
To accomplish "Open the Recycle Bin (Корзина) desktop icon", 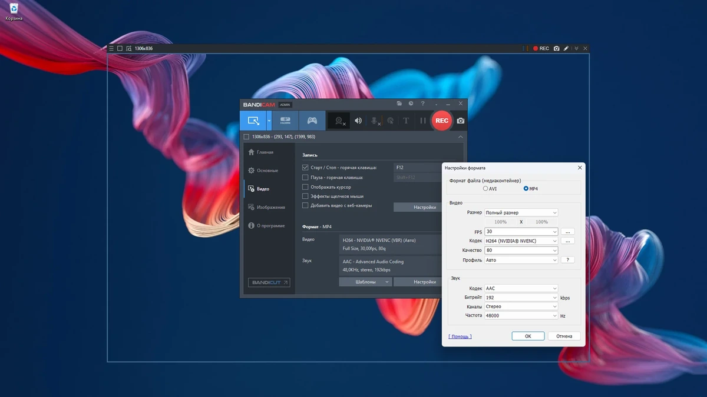I will tap(14, 12).
